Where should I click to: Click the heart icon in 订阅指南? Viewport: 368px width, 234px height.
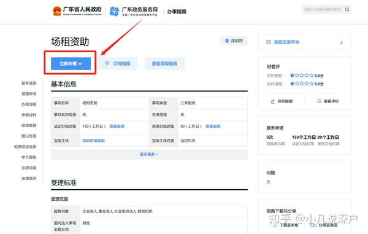[x=107, y=63]
